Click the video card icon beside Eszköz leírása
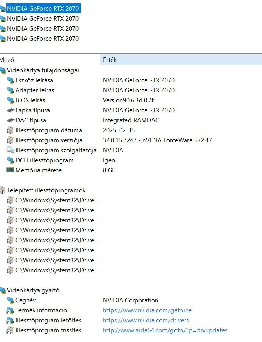This screenshot has width=262, height=342. (10, 80)
